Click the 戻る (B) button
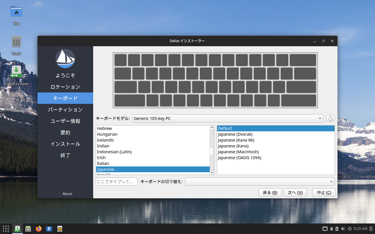This screenshot has height=234, width=375. [x=270, y=192]
